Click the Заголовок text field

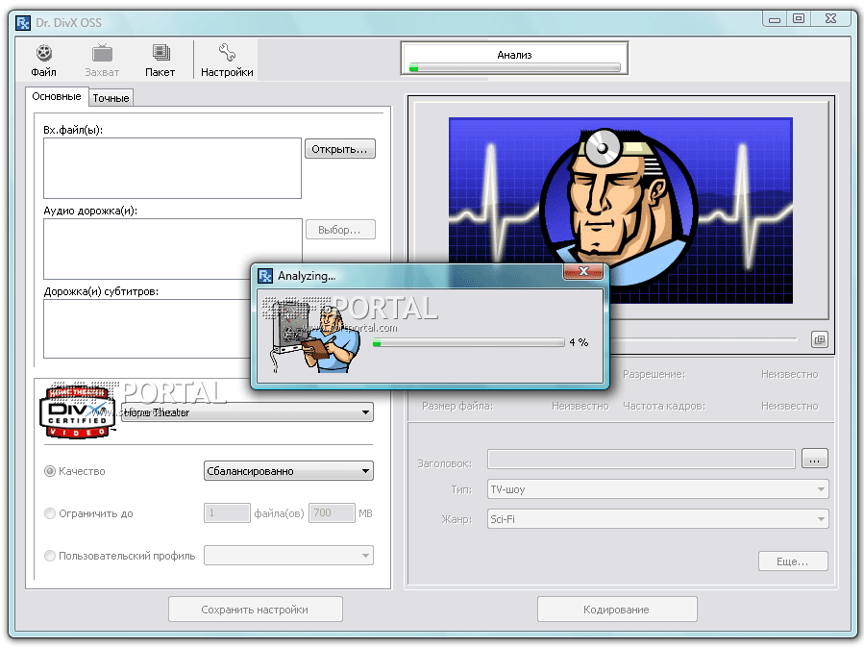pos(641,459)
